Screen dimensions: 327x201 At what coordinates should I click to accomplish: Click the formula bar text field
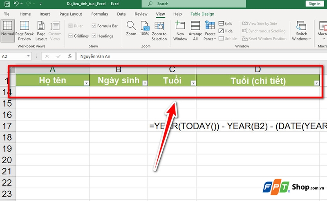(x=202, y=56)
